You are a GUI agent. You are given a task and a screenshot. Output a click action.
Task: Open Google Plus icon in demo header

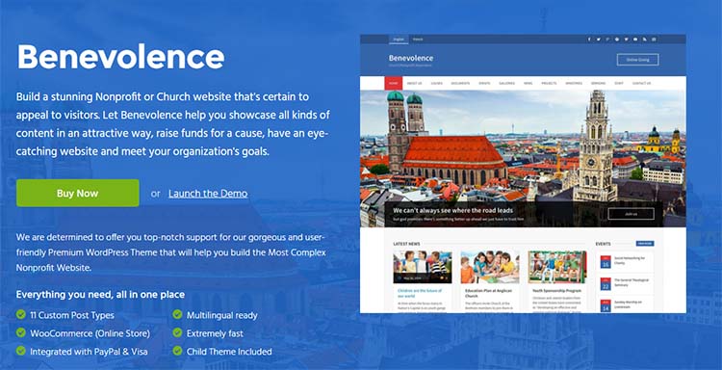click(x=607, y=40)
